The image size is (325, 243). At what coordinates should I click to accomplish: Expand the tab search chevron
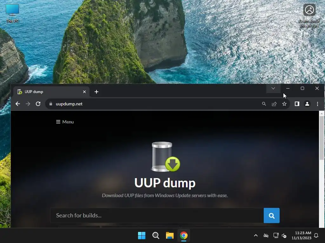pyautogui.click(x=273, y=89)
